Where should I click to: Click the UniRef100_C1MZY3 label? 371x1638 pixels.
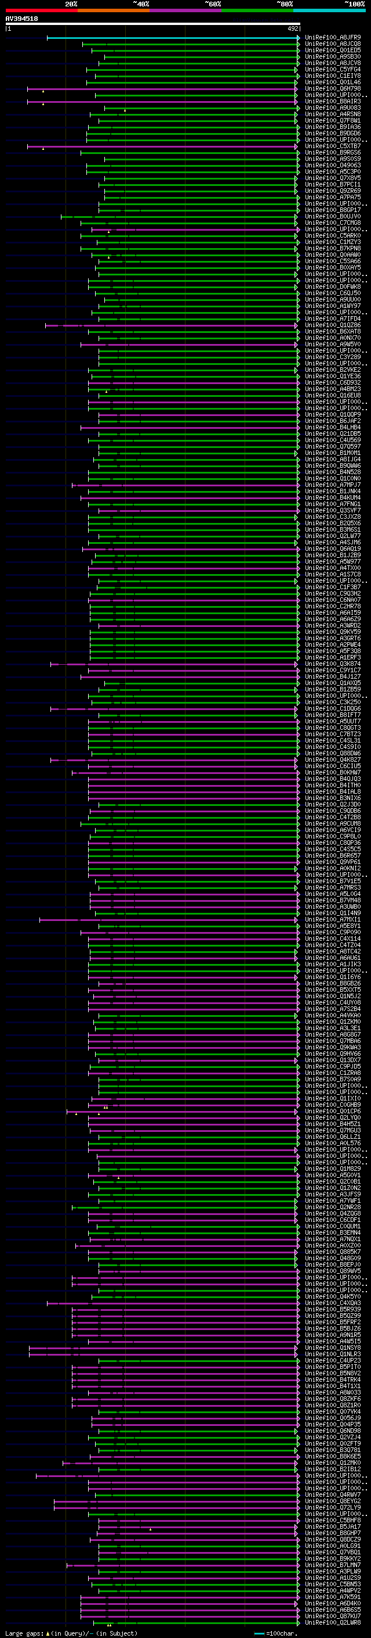click(x=333, y=242)
